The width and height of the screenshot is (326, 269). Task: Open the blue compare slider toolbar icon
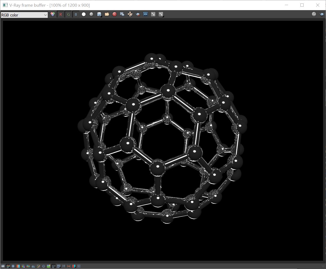(145, 14)
